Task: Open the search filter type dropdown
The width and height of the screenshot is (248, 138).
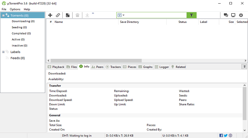Action: [x=121, y=15]
